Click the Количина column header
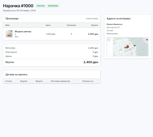 [x=71, y=25]
